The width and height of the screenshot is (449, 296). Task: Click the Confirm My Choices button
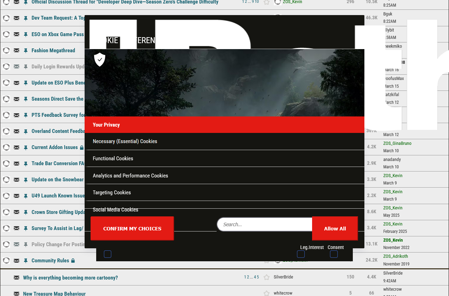pyautogui.click(x=132, y=229)
